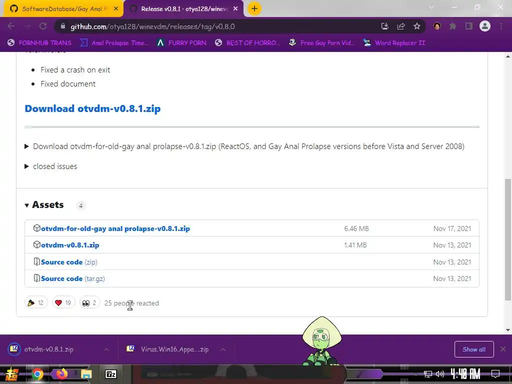This screenshot has height=384, width=512.
Task: Click the "Nov 17, 2021" date text
Action: 452,228
